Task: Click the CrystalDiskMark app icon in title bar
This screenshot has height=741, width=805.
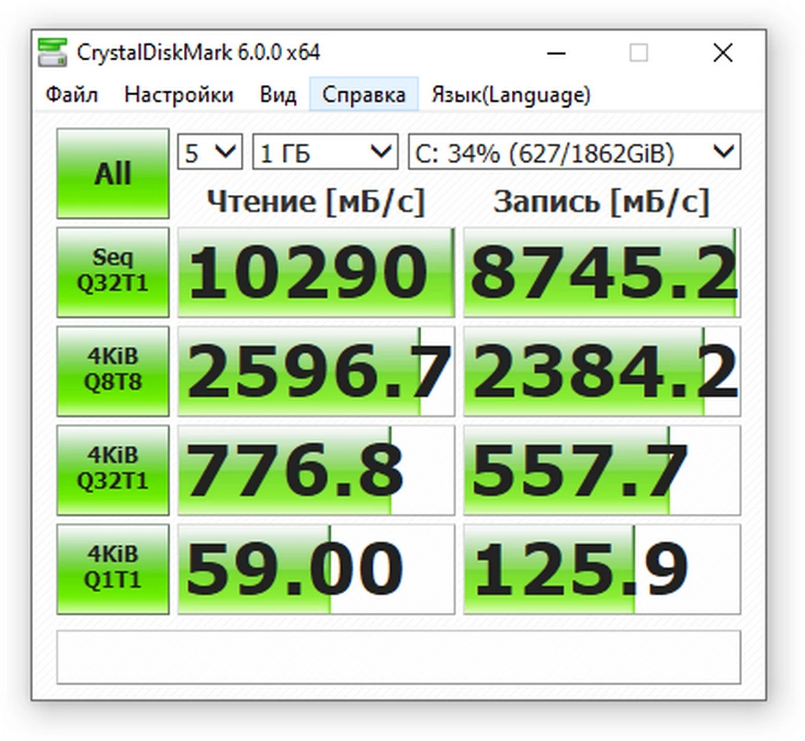Action: (x=52, y=52)
